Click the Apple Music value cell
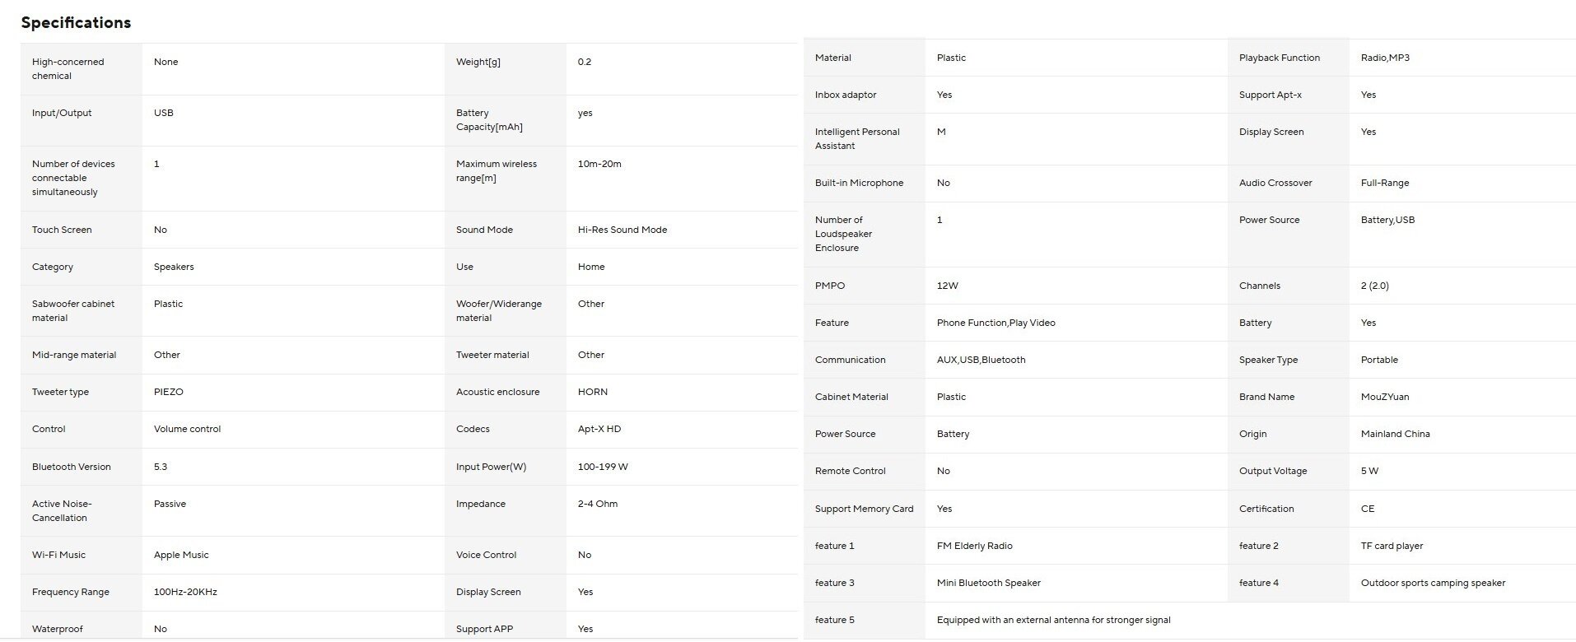1576x642 pixels. pyautogui.click(x=181, y=555)
